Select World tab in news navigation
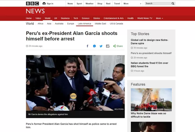This screenshot has width=195, height=132. tap(47, 18)
